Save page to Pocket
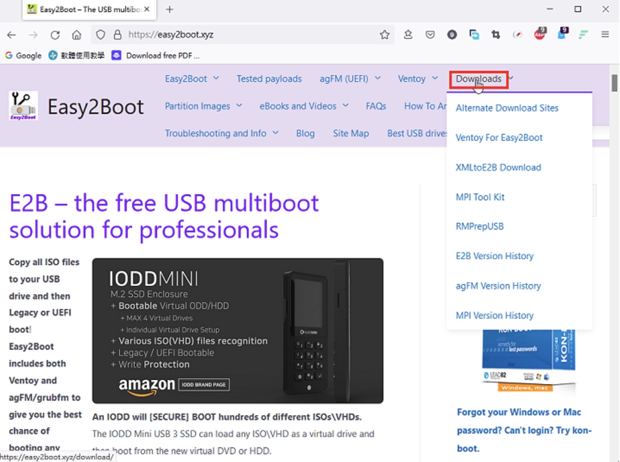 (430, 35)
